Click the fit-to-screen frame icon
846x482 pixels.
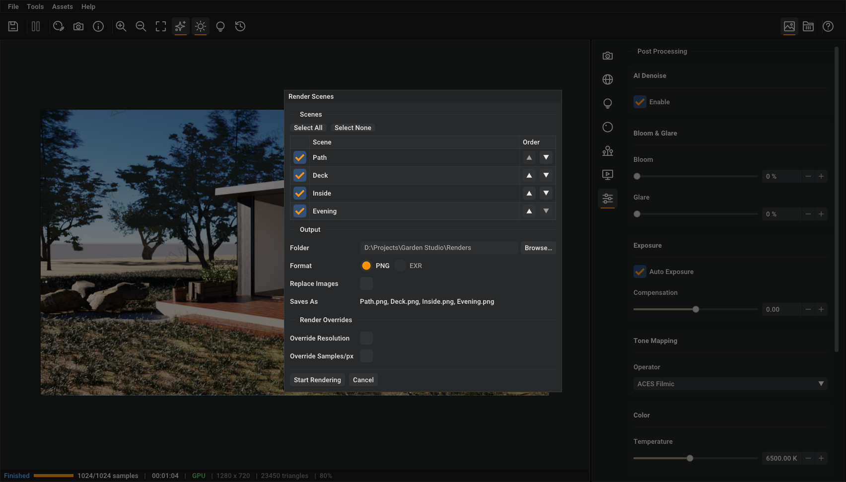[161, 26]
